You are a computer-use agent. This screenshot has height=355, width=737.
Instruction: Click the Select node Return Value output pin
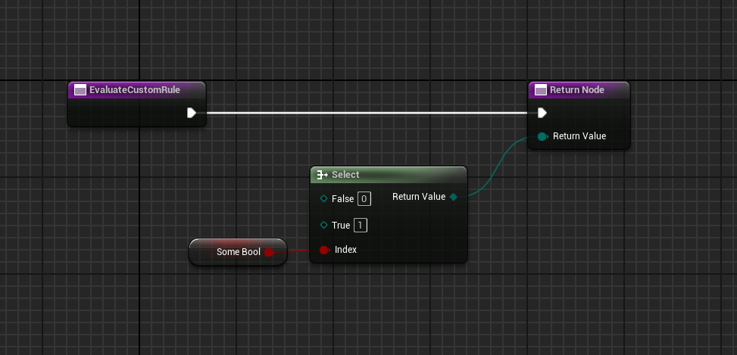click(453, 197)
